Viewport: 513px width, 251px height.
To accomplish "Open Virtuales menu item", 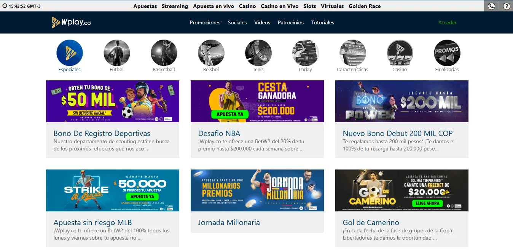I will pos(332,6).
